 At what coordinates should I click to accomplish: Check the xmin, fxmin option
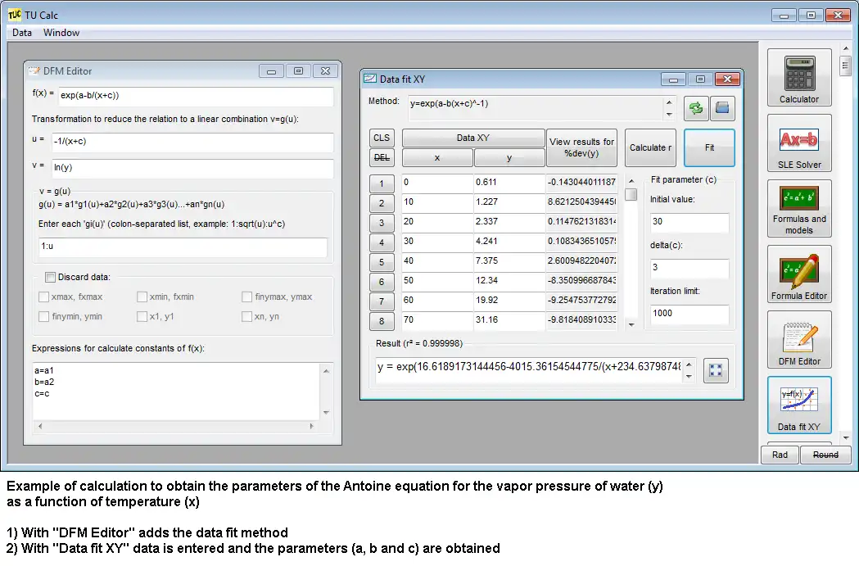click(142, 297)
